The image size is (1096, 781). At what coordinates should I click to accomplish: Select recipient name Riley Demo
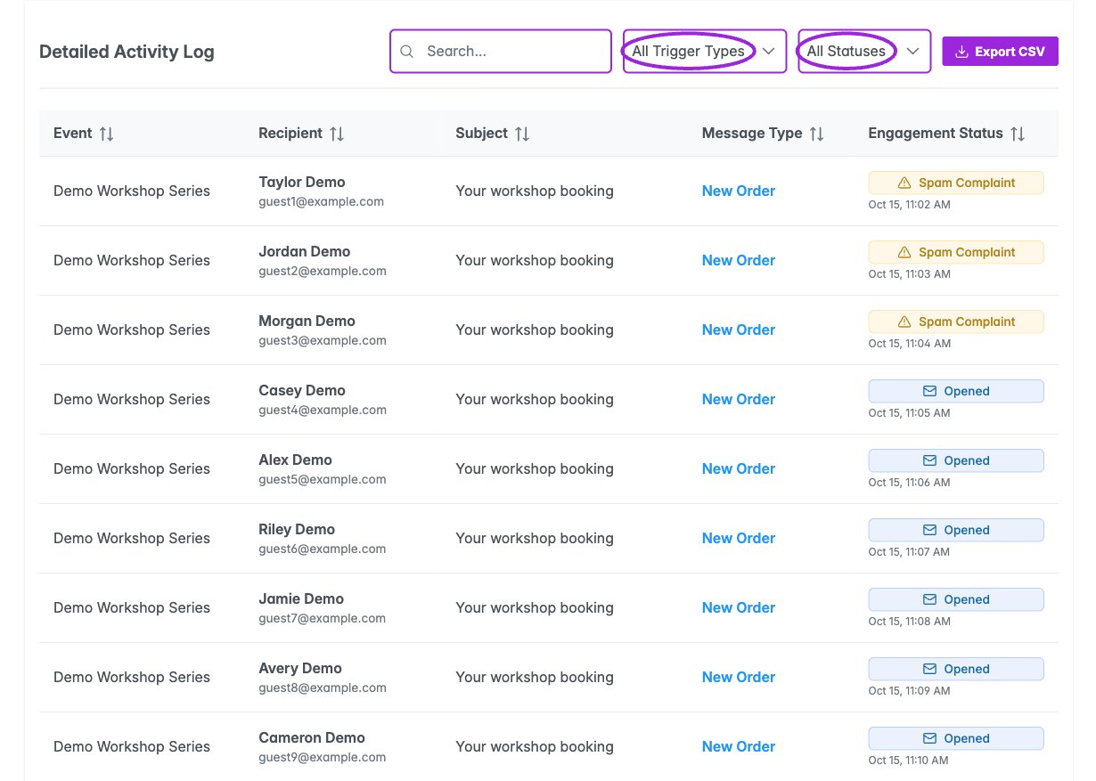pos(297,529)
